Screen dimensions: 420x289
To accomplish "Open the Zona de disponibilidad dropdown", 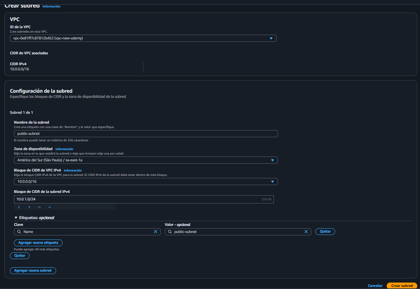I will coord(146,160).
